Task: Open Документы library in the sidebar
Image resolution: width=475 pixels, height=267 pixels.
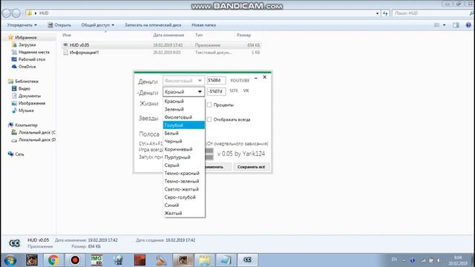Action: tap(30, 96)
